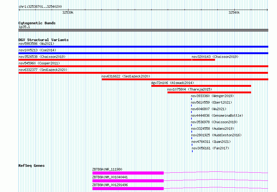The height and width of the screenshot is (192, 277).
Task: Click nsv4444836 (GenomeinaBottle) variant label
Action: [217, 115]
